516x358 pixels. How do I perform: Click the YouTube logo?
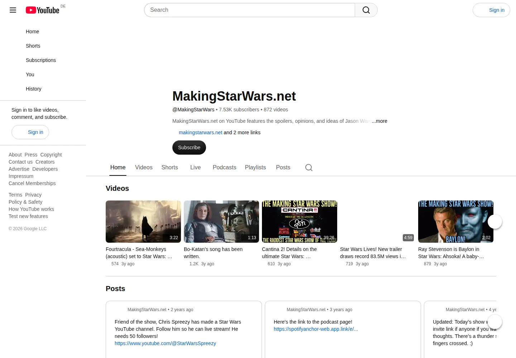point(42,10)
